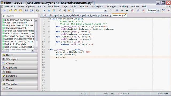This screenshot has height=96, width=171.
Task: Select Copy Filename to Clipboard macro
Action: 18,25
